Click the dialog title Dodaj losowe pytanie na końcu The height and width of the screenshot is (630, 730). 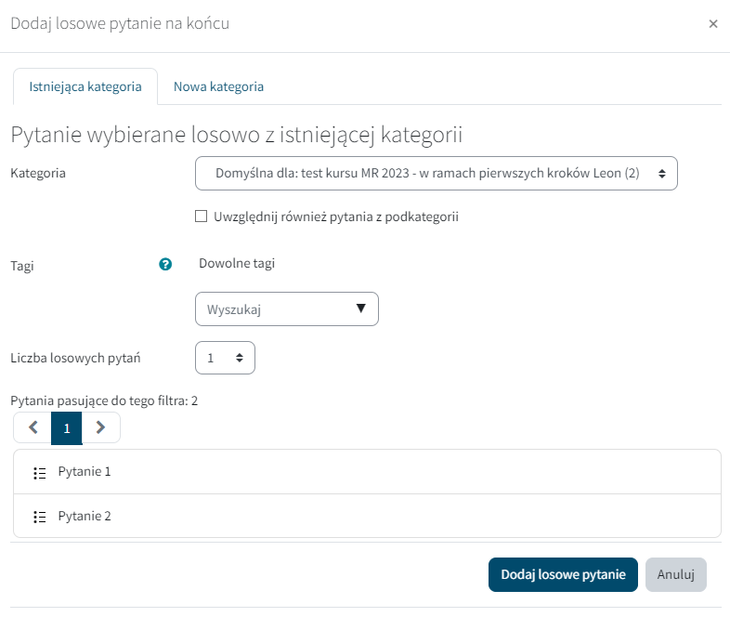coord(120,23)
